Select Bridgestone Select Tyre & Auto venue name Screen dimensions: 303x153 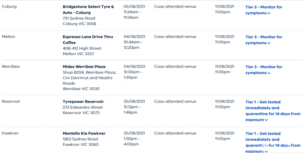tap(88, 9)
